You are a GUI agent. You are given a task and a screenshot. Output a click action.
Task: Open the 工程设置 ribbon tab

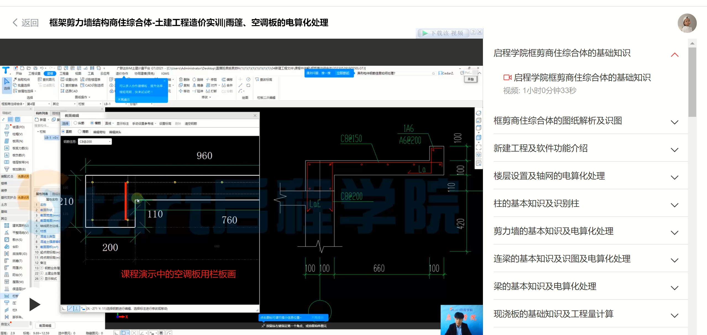[x=34, y=73]
